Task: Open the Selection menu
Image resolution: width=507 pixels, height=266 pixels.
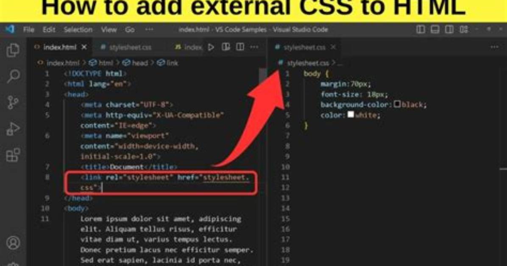Action: [x=78, y=30]
